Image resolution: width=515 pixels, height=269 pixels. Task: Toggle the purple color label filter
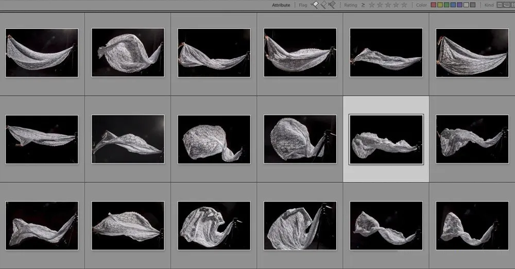point(459,5)
